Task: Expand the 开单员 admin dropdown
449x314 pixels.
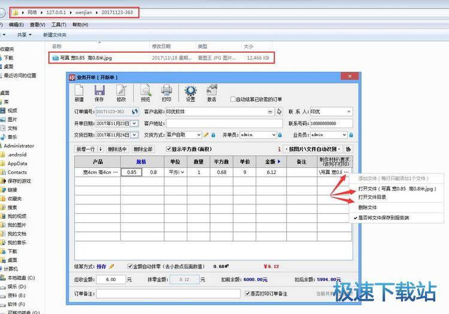Action: pyautogui.click(x=274, y=135)
